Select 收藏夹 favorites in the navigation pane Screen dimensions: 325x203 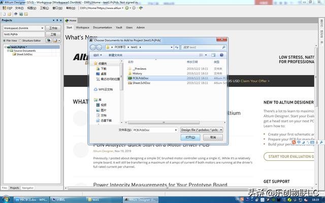pos(101,63)
